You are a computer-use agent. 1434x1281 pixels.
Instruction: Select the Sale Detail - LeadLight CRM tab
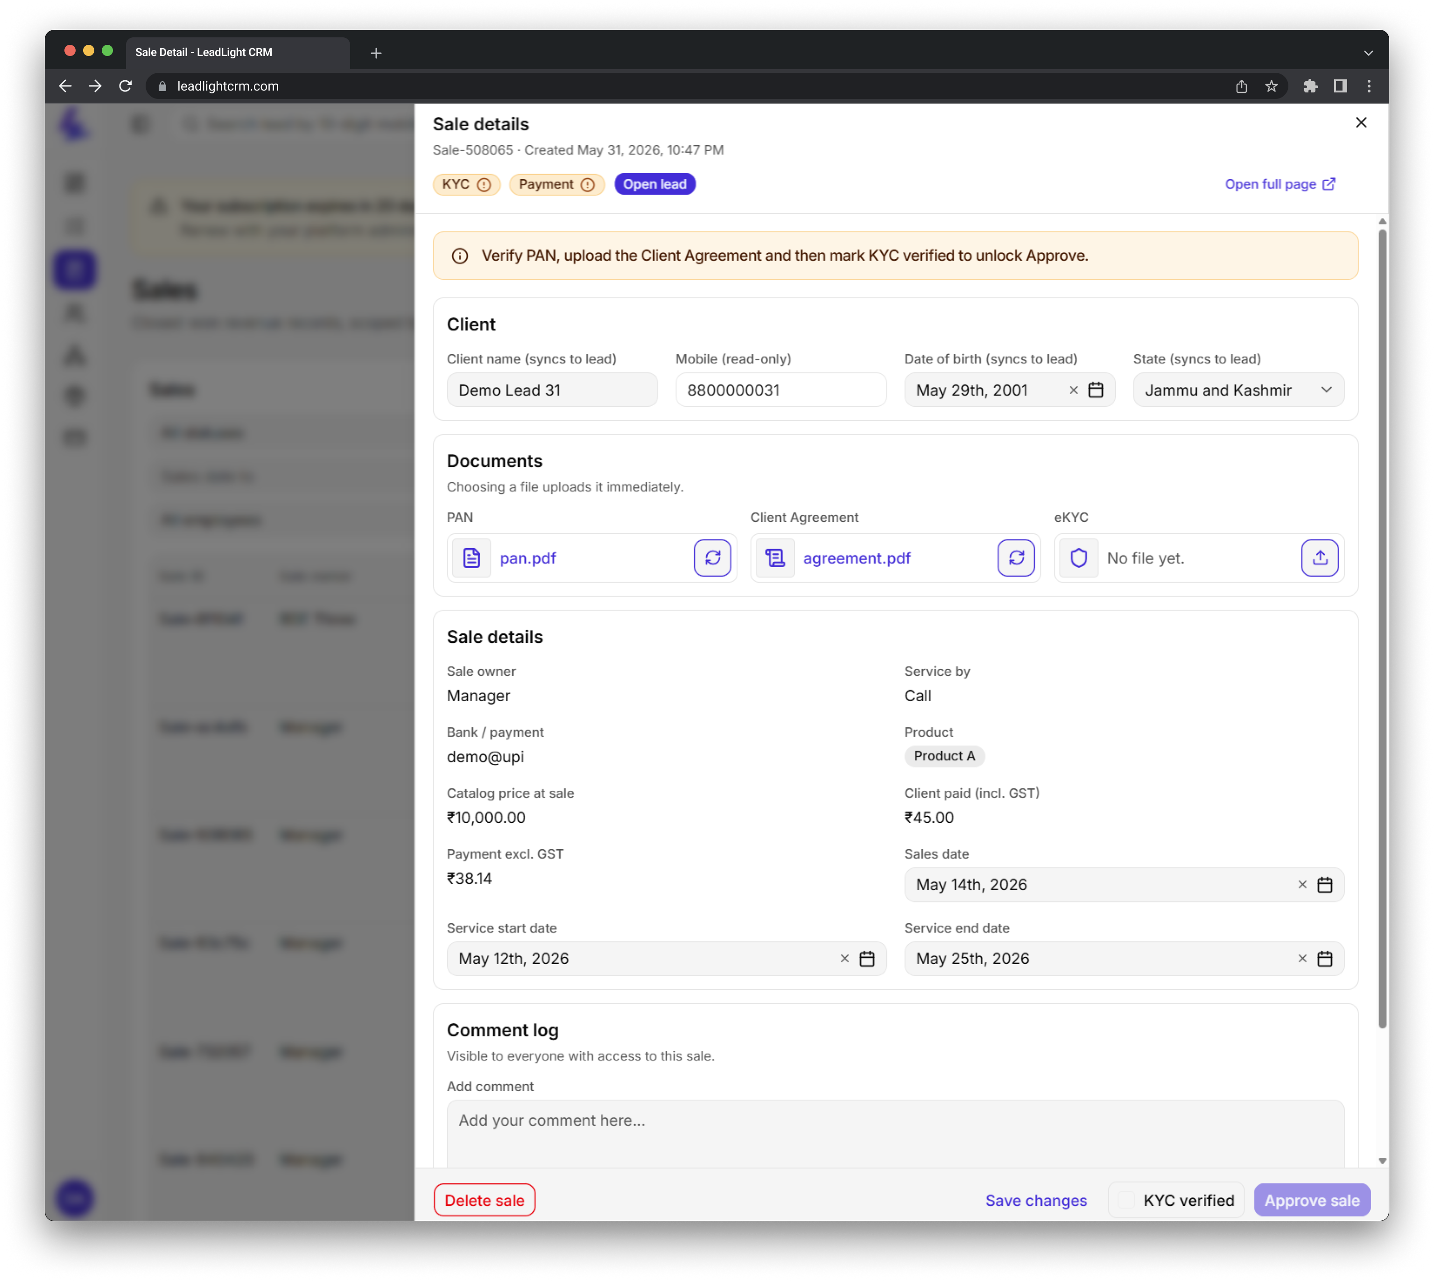[238, 53]
